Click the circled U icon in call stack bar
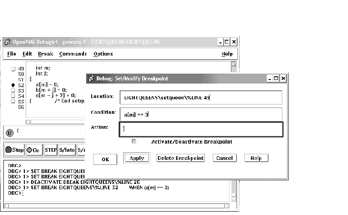This screenshot has height=215, width=348. coord(9,133)
